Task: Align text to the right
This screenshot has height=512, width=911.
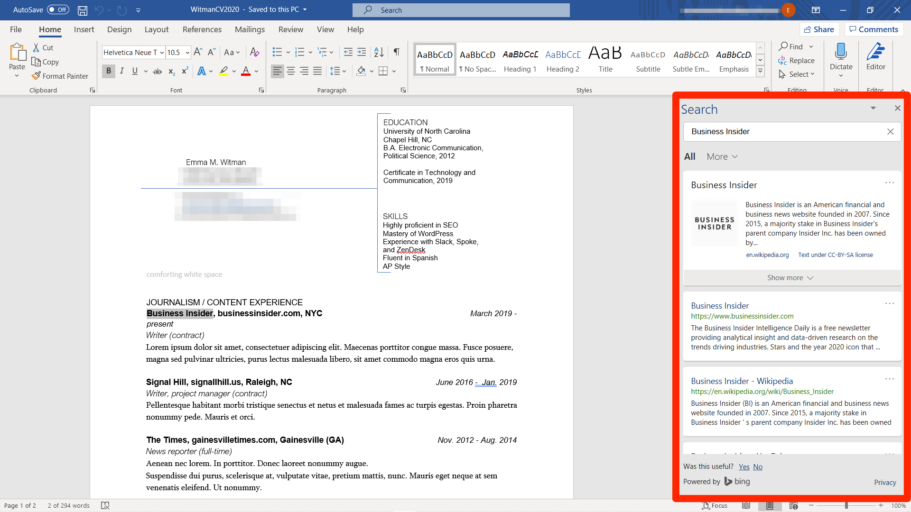Action: (304, 71)
